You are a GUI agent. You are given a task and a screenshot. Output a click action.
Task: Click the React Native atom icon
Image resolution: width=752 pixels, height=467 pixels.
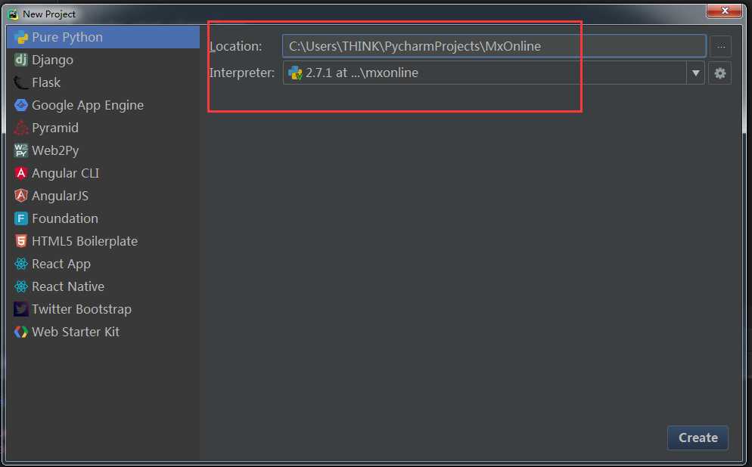pyautogui.click(x=21, y=286)
